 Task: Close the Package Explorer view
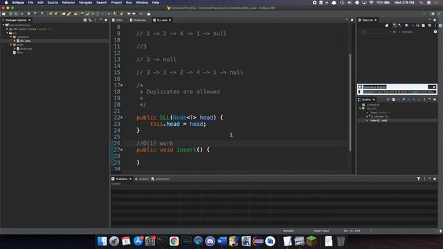pos(29,20)
